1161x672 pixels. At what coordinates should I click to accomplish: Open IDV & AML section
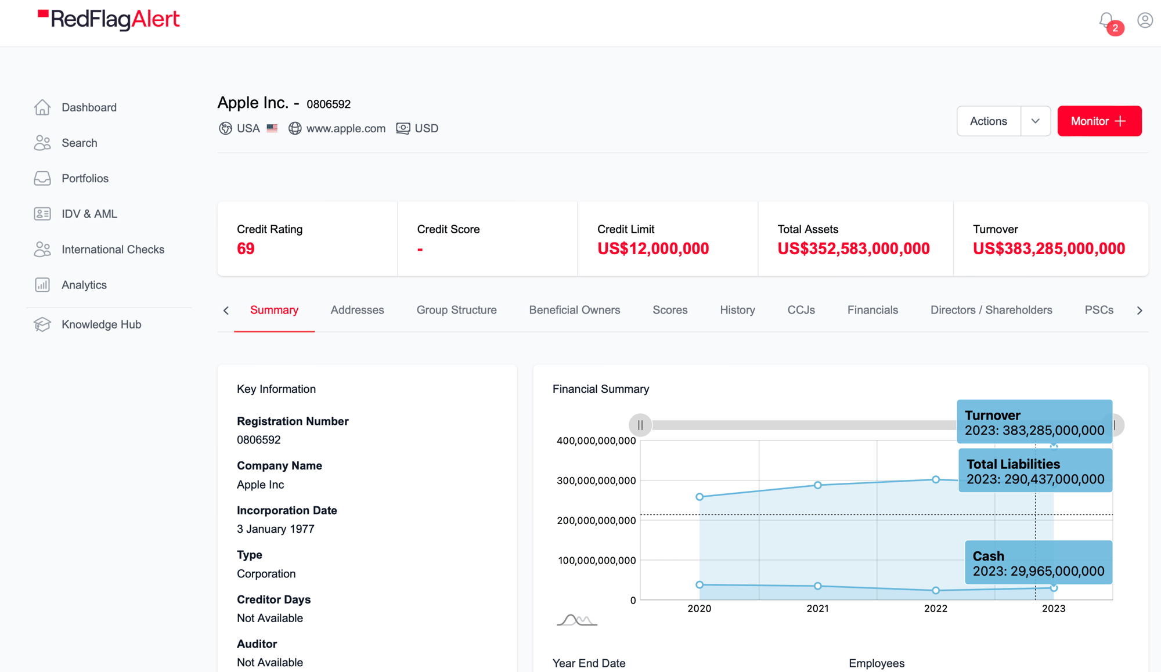[89, 214]
